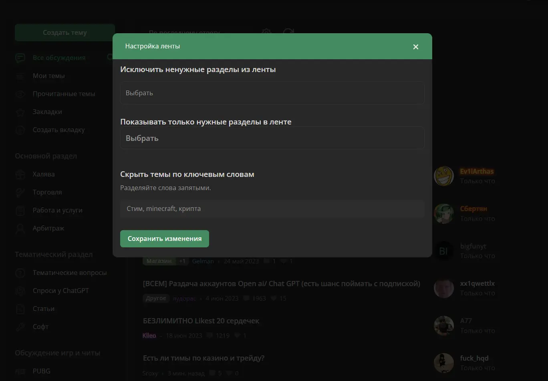Screen dimensions: 548x381
Task: Focus the keywords field "Стим, minecraft, крипта"
Action: pyautogui.click(x=272, y=209)
